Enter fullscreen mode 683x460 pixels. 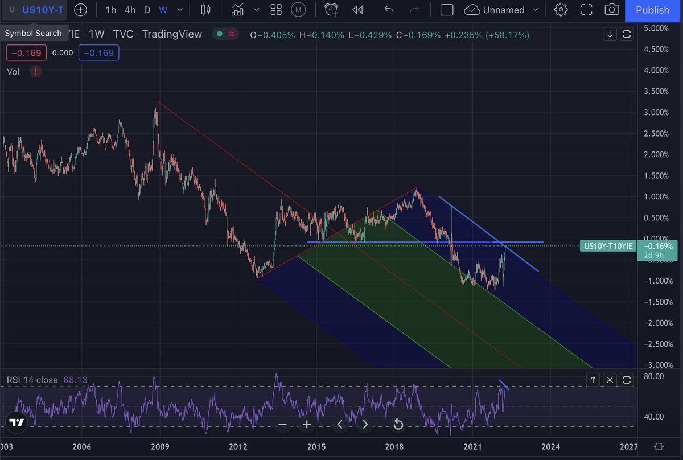click(x=586, y=10)
